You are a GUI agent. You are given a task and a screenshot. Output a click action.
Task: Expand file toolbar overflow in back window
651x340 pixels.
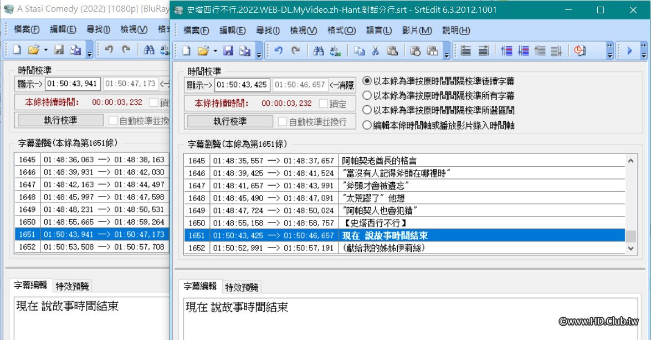[89, 50]
